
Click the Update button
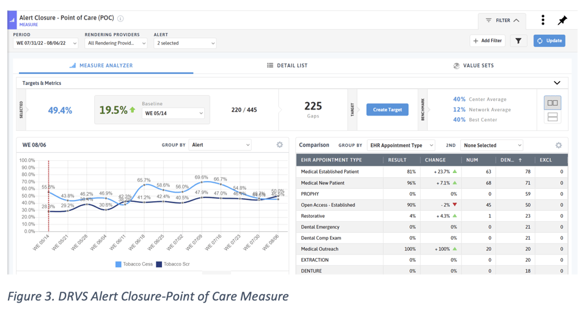pyautogui.click(x=549, y=40)
